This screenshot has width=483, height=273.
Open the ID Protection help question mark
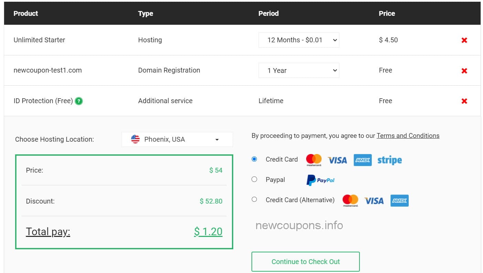pos(78,101)
